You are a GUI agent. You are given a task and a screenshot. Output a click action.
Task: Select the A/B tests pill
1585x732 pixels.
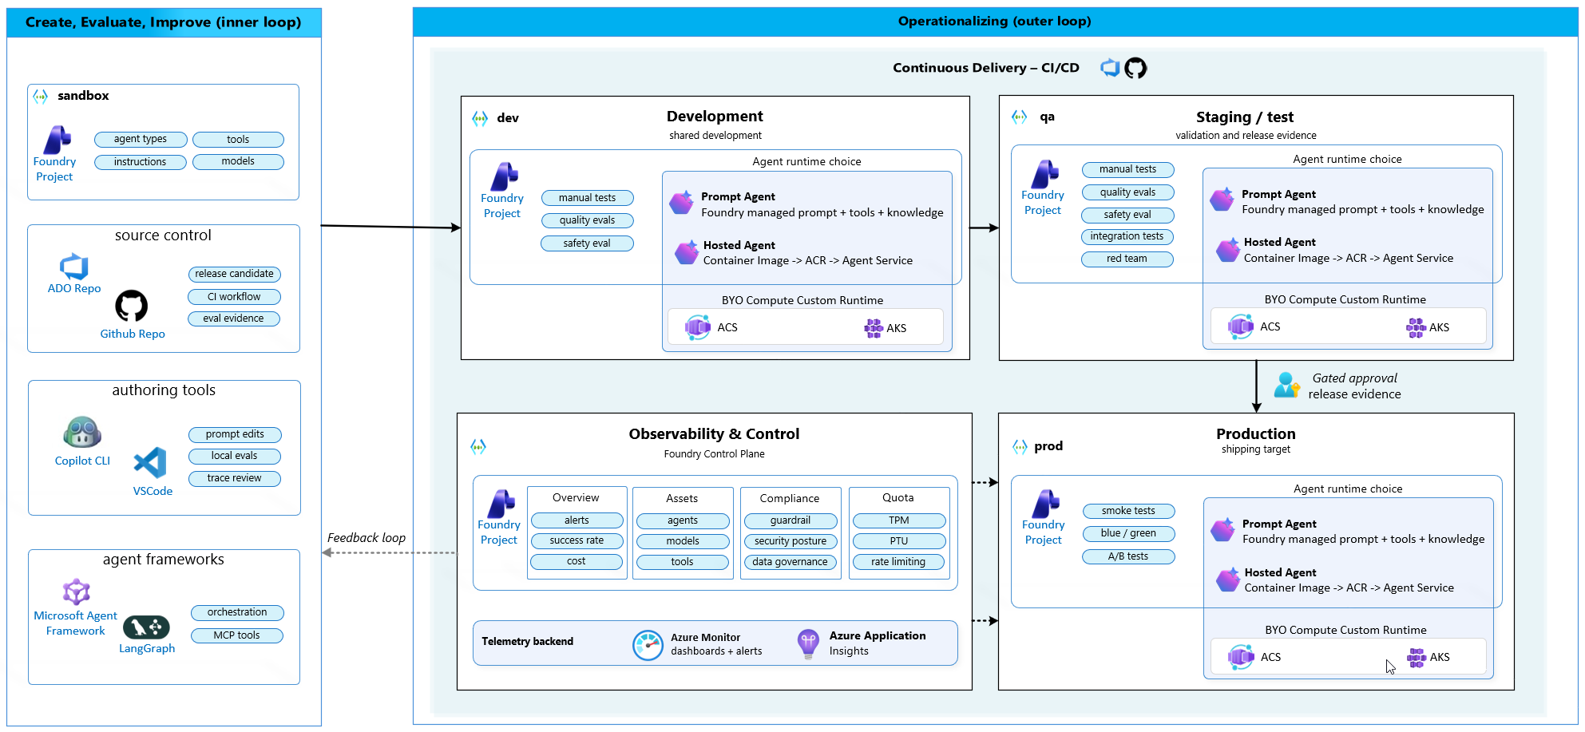click(x=1128, y=556)
